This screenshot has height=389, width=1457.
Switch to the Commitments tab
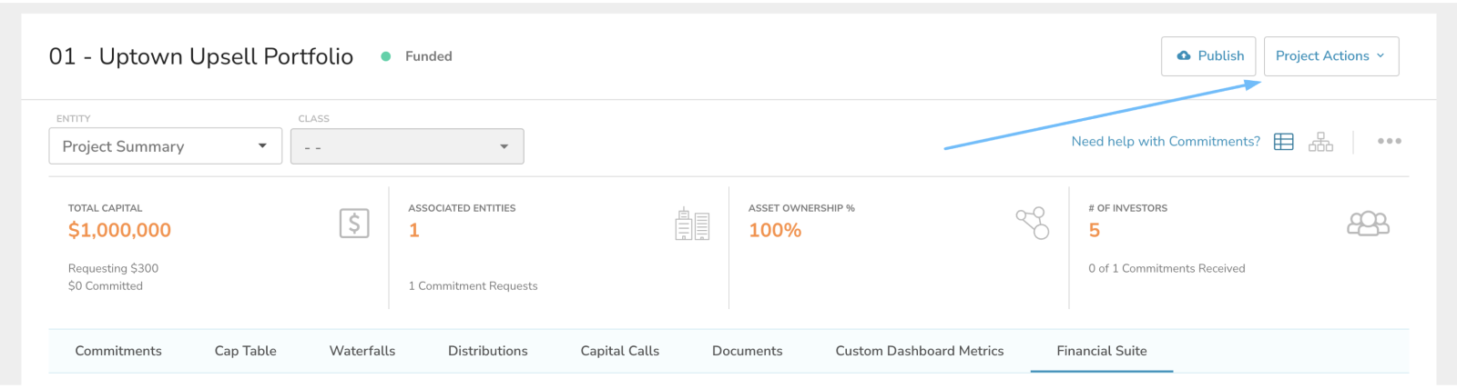click(118, 351)
